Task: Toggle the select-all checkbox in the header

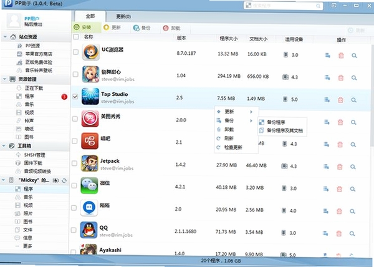Action: coord(76,37)
